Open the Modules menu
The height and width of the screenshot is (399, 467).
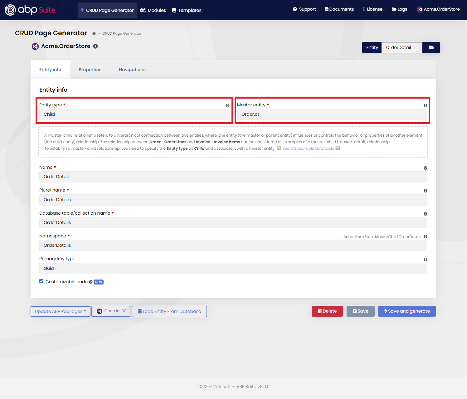click(x=153, y=10)
